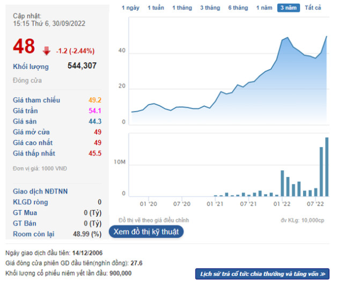Switch to the 6 tháng tab
The height and width of the screenshot is (281, 338).
click(x=238, y=8)
